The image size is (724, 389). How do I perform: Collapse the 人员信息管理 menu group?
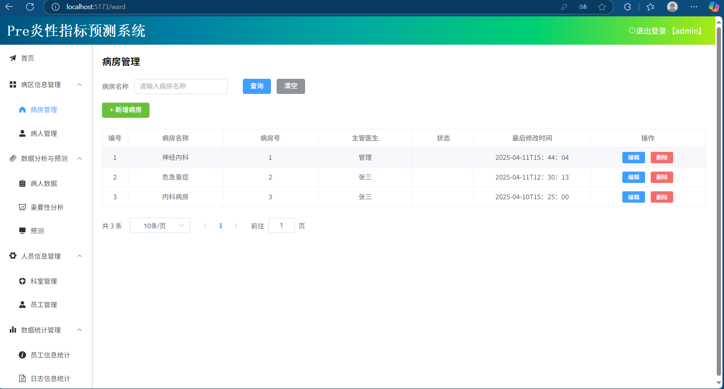pos(79,256)
